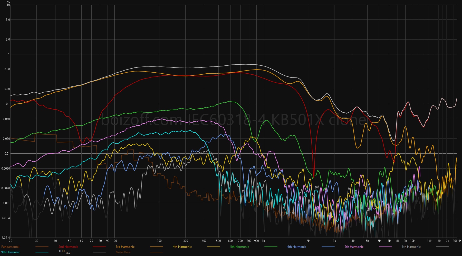
Task: Toggle the 2nd Harmonic legend label
Action: [x=68, y=247]
